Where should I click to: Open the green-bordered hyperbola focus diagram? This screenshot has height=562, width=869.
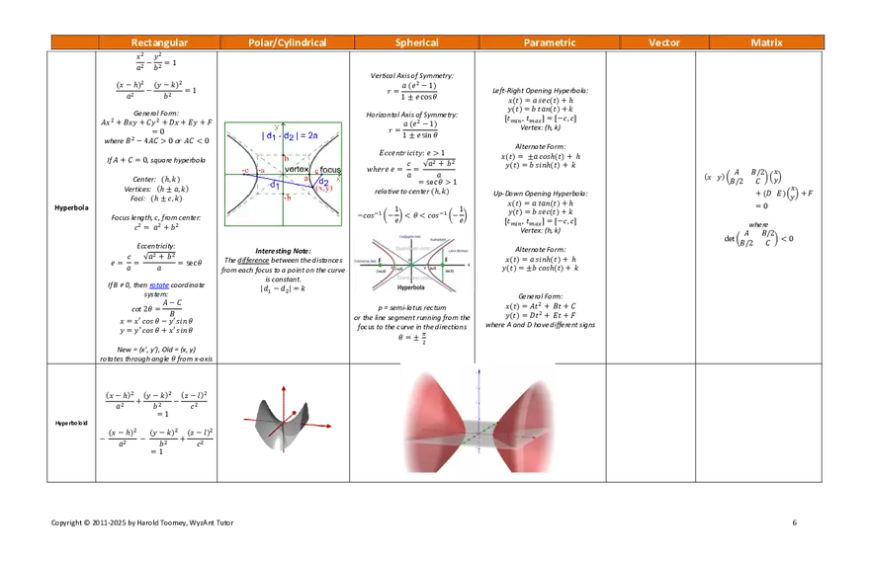[x=284, y=174]
